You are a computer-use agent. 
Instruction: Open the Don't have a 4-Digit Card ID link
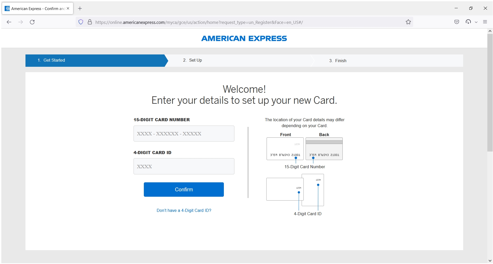pyautogui.click(x=184, y=210)
